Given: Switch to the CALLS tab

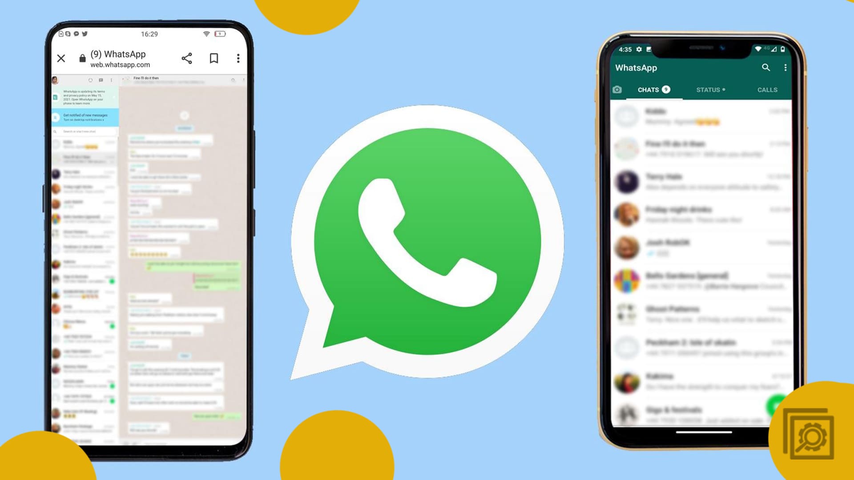Looking at the screenshot, I should pos(767,89).
